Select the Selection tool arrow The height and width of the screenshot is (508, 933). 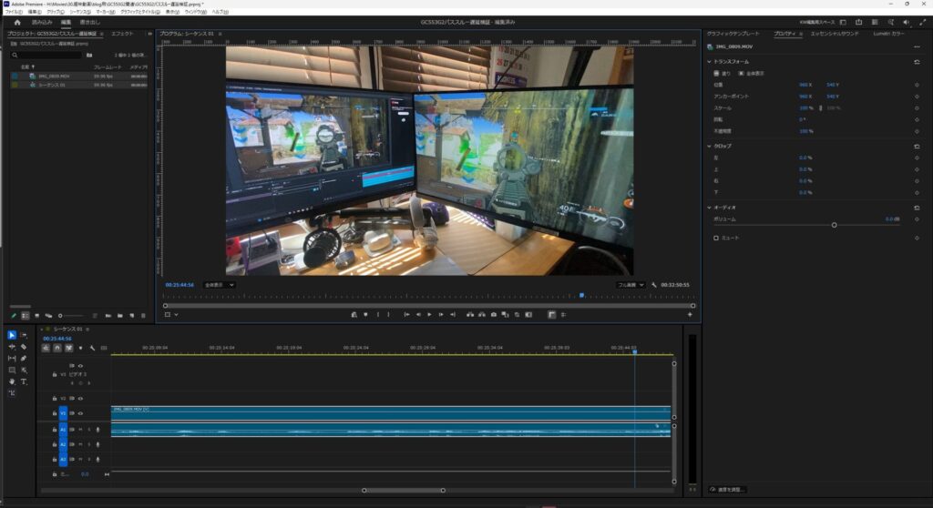[12, 335]
